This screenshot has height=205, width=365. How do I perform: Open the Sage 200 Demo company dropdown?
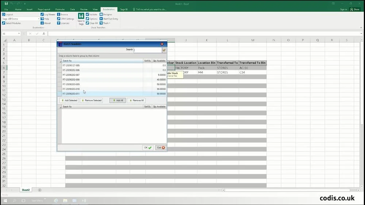pyautogui.click(x=38, y=19)
